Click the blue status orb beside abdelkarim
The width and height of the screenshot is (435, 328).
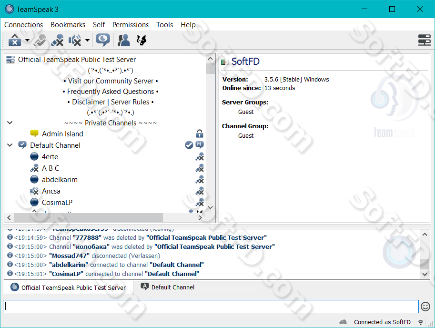tap(34, 179)
